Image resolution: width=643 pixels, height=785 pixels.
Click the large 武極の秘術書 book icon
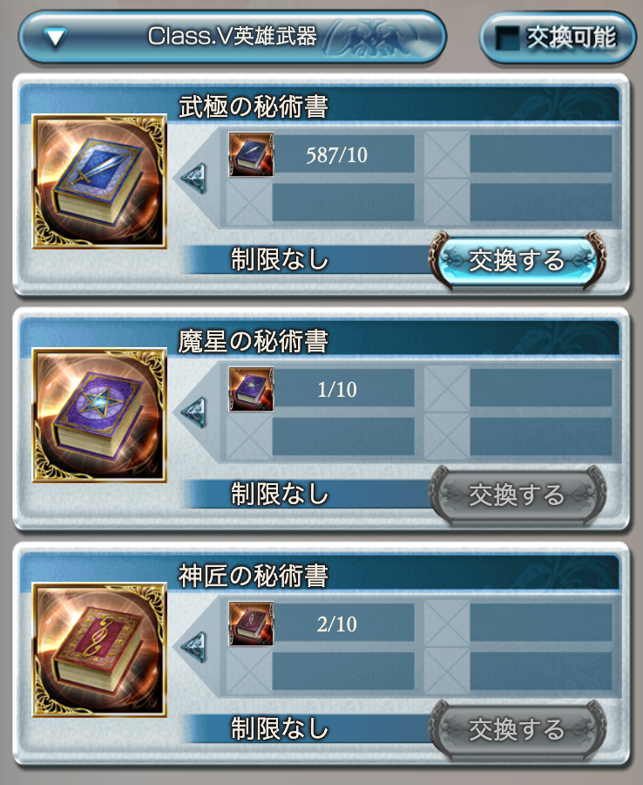99,181
